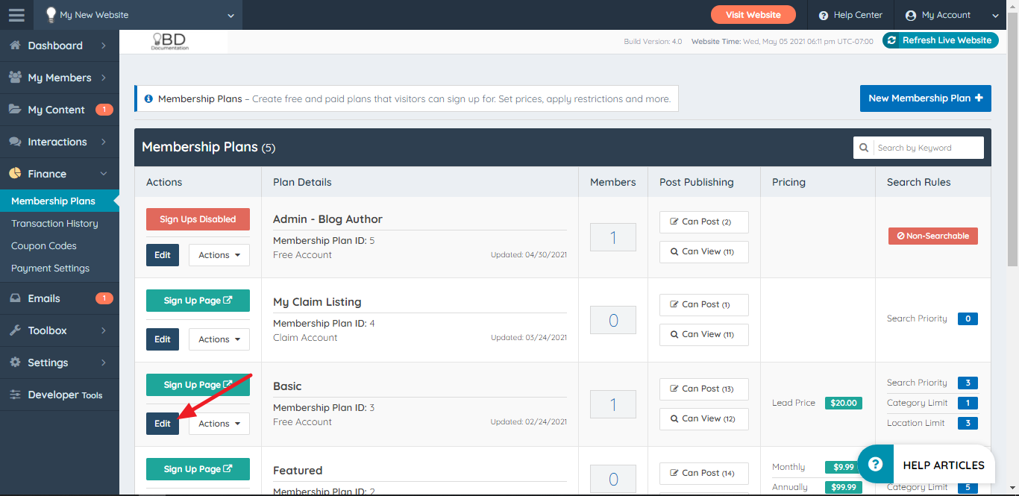Open Actions dropdown for Admin - Blog Author
This screenshot has width=1019, height=496.
point(219,255)
